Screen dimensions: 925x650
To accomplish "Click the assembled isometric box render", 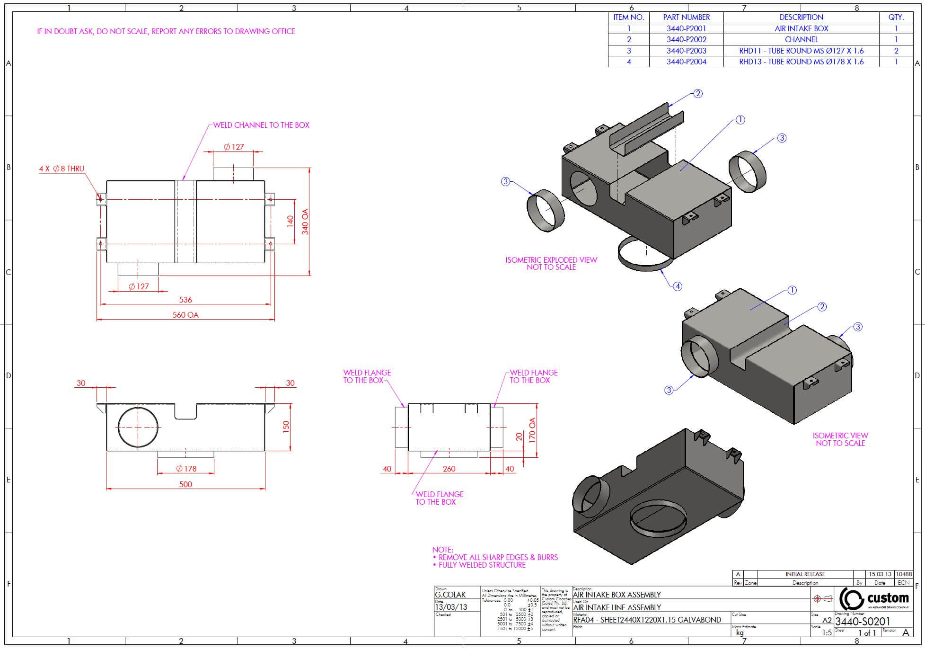I will 766,356.
